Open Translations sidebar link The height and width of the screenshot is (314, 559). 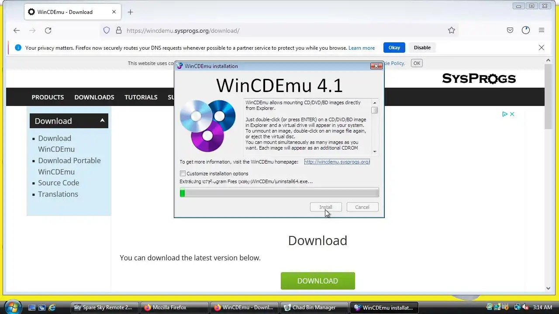pyautogui.click(x=58, y=194)
